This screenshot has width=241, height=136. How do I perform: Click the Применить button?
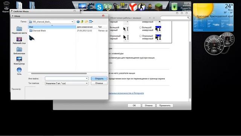point(165,105)
